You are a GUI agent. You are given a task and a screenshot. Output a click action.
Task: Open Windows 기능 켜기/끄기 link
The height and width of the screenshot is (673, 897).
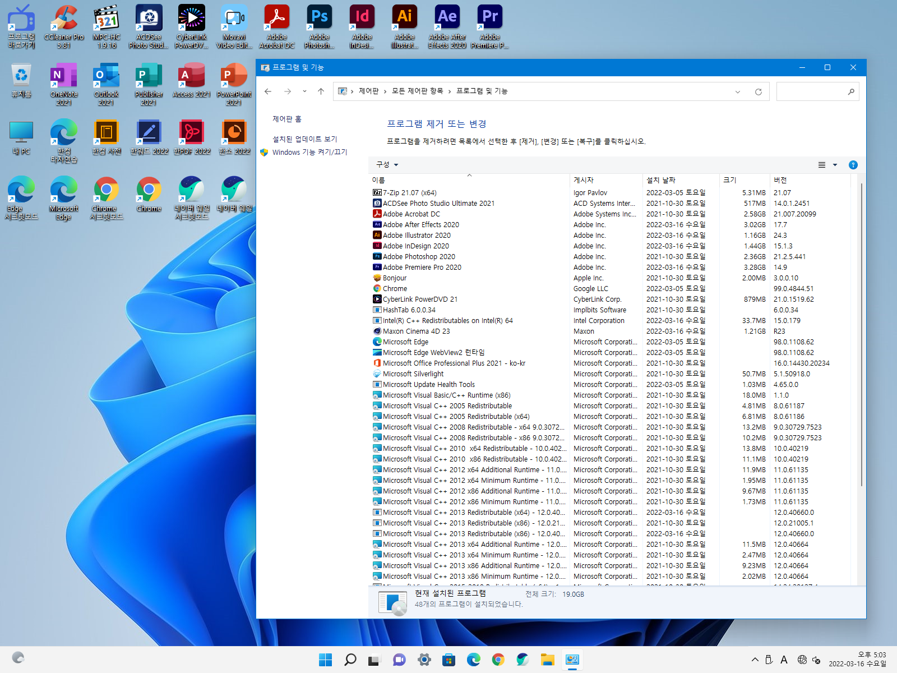coord(309,152)
